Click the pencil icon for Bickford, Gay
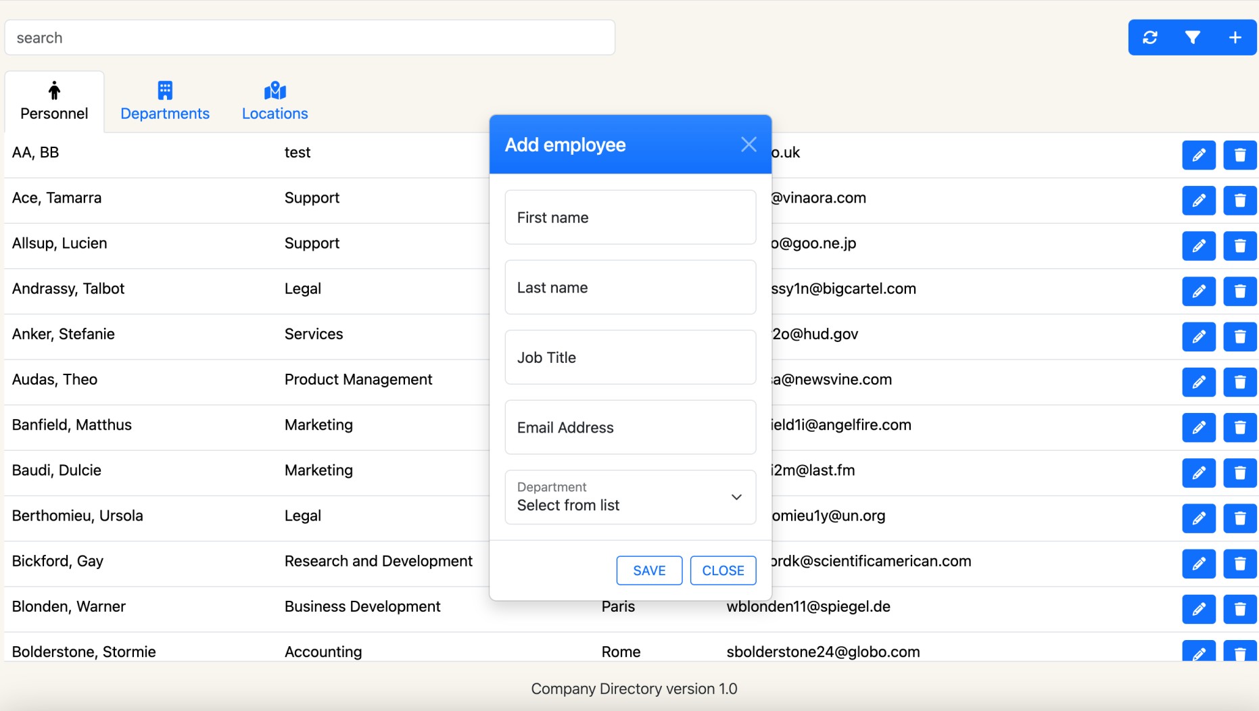The width and height of the screenshot is (1259, 711). pyautogui.click(x=1198, y=564)
